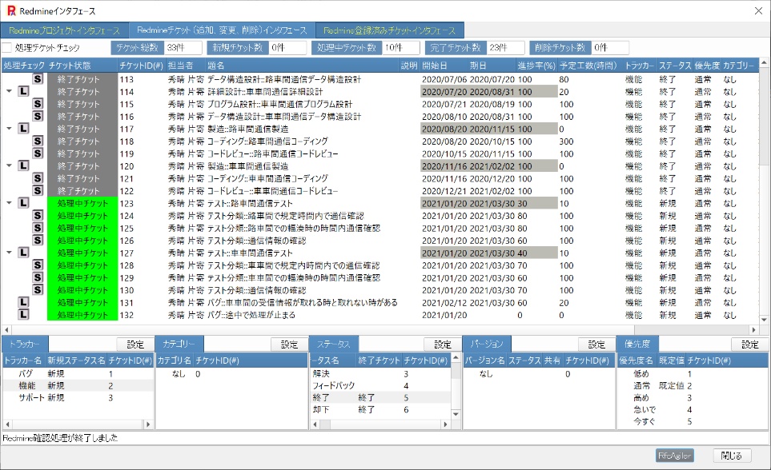Click the RfcAgiler button

point(675,456)
